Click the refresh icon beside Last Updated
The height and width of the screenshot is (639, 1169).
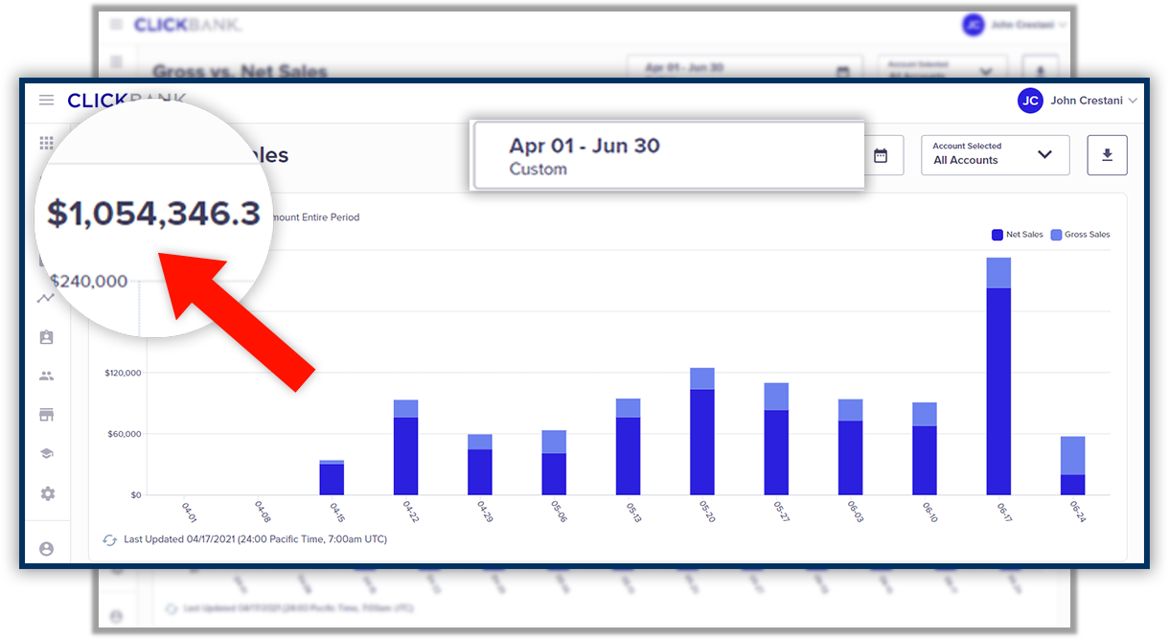coord(110,540)
